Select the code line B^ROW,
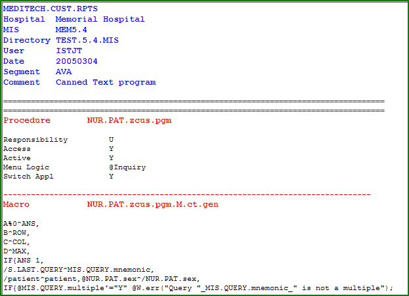Viewport: 409px width, 296px height. click(16, 232)
